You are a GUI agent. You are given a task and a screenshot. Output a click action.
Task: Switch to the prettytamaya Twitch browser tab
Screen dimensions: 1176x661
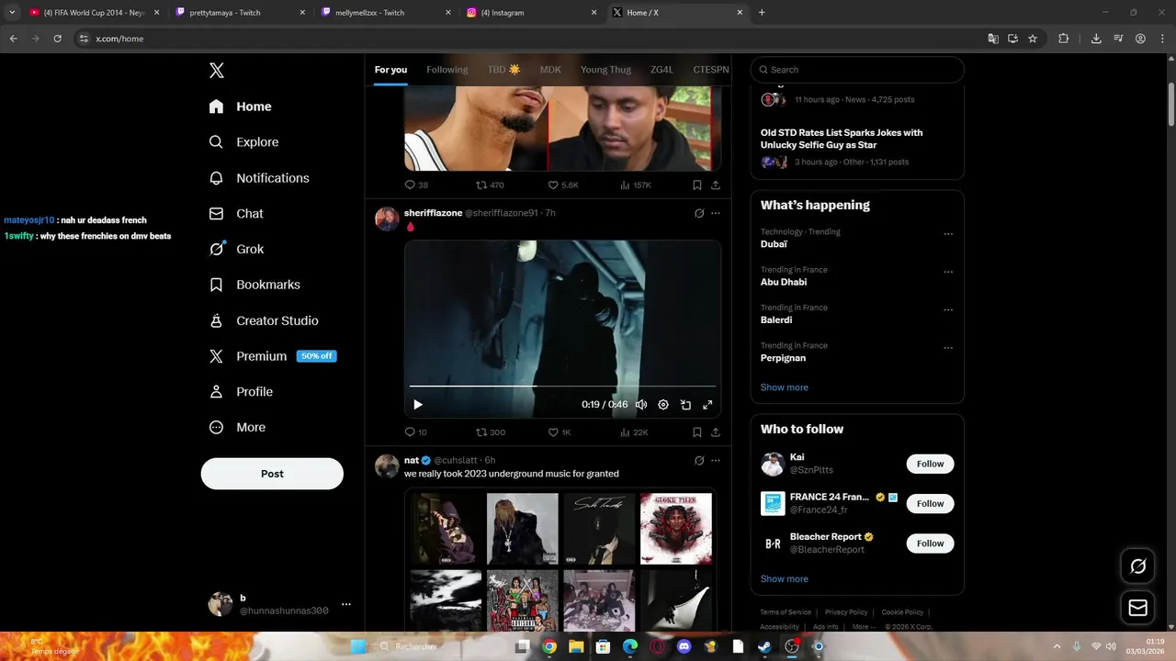click(x=240, y=13)
